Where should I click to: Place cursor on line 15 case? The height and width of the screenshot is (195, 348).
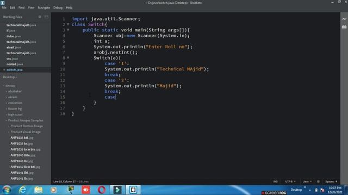click(x=110, y=97)
